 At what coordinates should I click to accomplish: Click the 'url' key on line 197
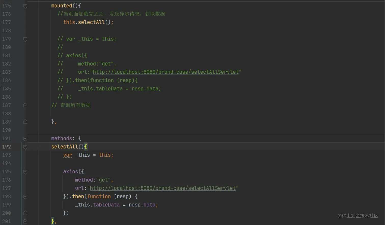[79, 188]
